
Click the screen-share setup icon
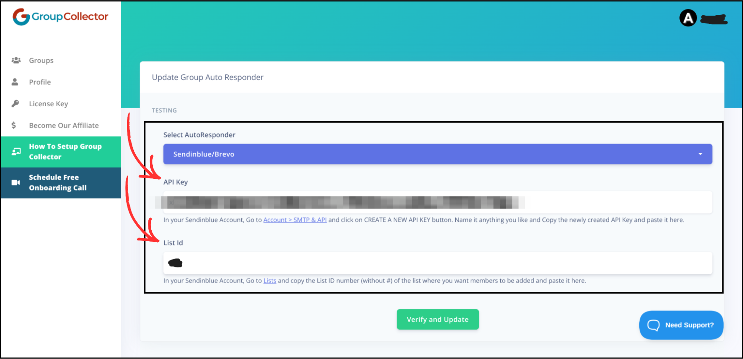[x=16, y=151]
